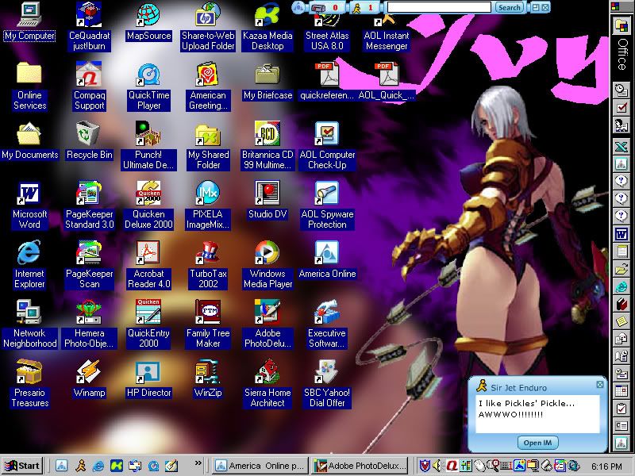Click the Recycle Bin icon

point(89,135)
